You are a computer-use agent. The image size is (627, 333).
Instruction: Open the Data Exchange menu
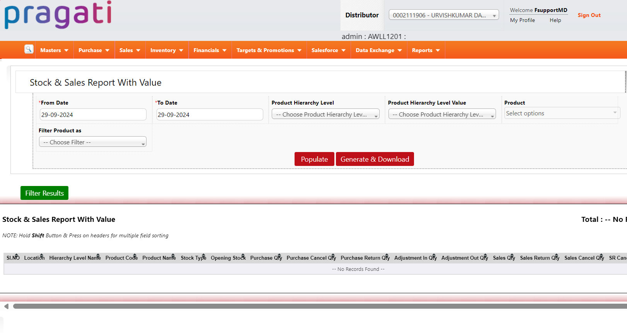379,50
